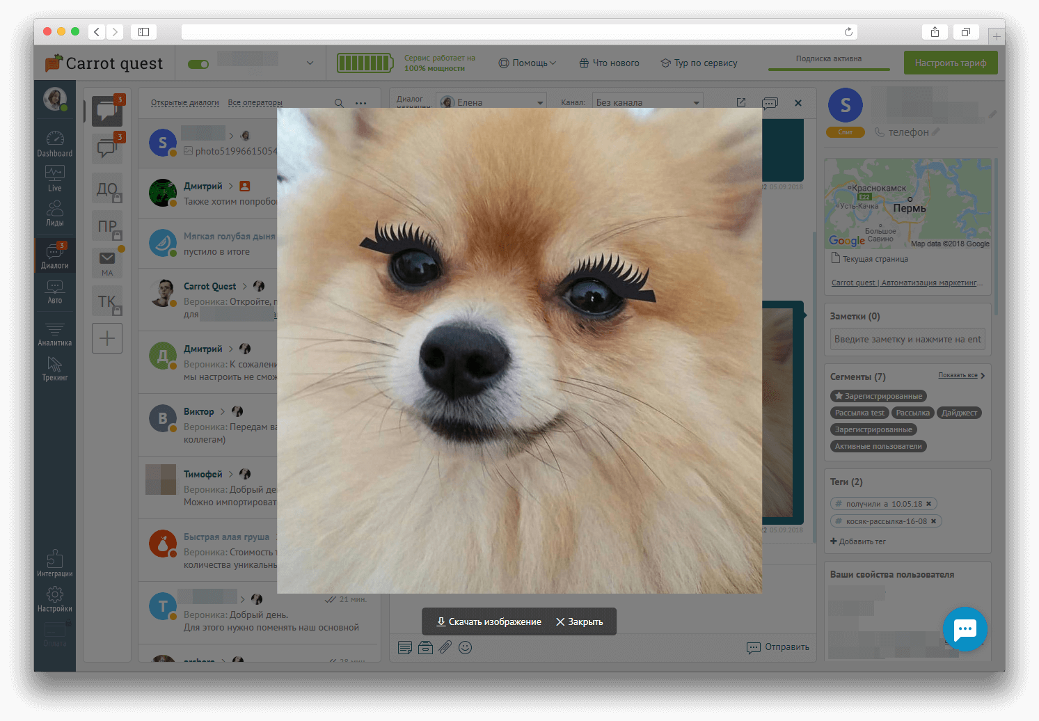Open Интеграции in the sidebar
The image size is (1039, 721).
click(x=54, y=564)
